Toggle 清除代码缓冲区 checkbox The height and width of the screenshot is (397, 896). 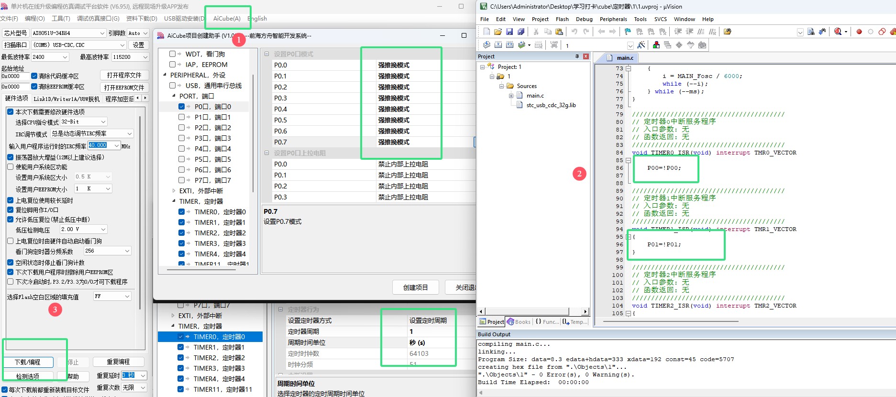pyautogui.click(x=34, y=76)
